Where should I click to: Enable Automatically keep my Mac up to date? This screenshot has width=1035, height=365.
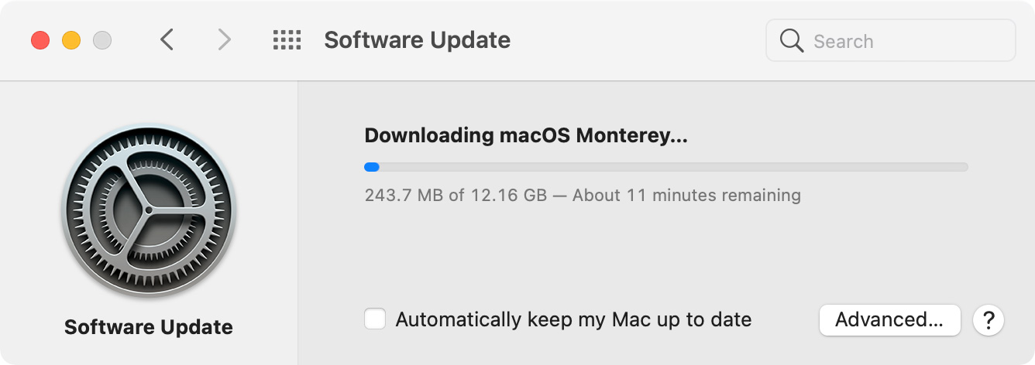pos(376,319)
